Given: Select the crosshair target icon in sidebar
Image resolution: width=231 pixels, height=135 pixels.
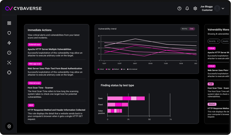Looking at the screenshot, I should click(9, 72).
